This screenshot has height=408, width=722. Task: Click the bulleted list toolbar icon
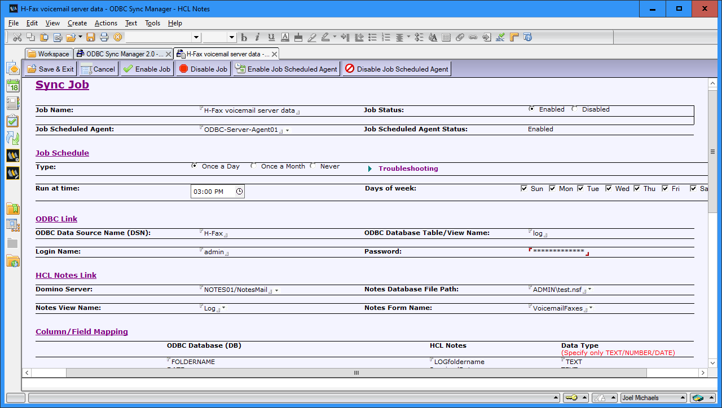tap(372, 37)
